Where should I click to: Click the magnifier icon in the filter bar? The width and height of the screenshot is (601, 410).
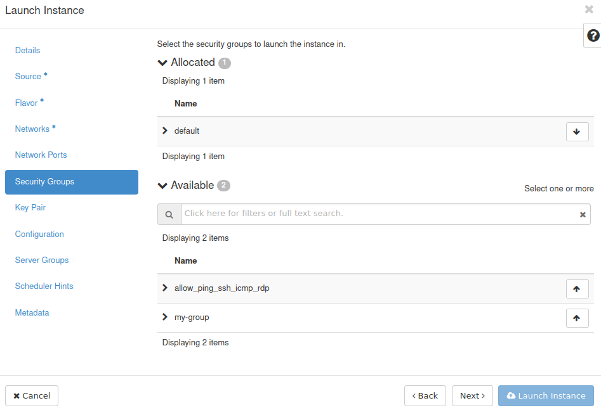coord(169,214)
